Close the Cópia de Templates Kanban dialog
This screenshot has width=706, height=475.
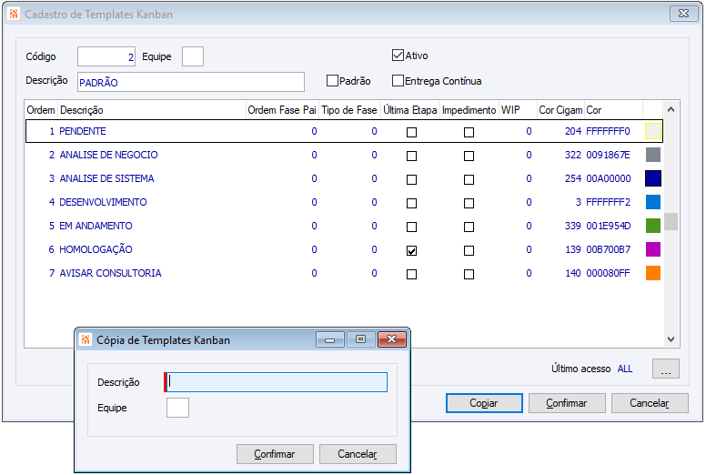tap(393, 339)
